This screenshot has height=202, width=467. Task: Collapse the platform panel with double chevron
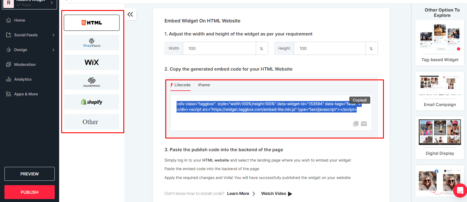coord(130,14)
